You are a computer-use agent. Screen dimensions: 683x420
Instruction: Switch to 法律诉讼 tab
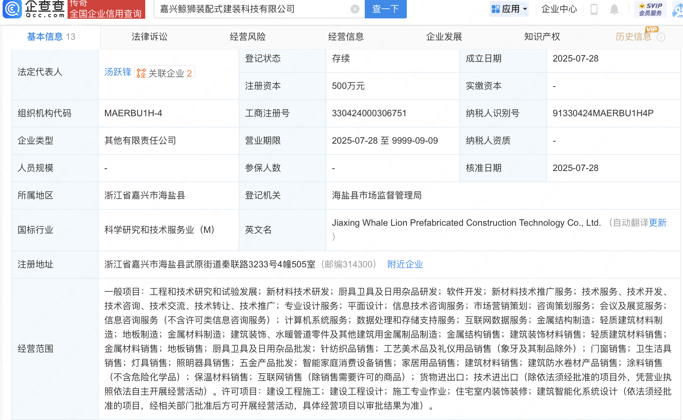(149, 37)
